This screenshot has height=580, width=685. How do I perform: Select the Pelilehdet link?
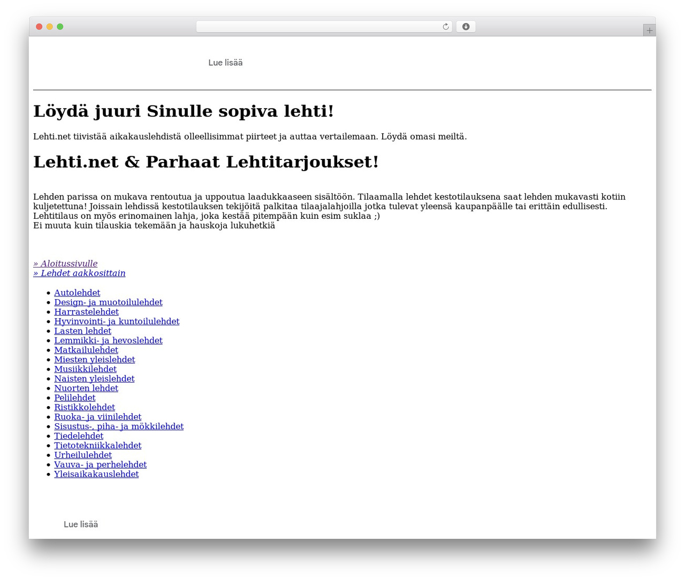point(75,398)
